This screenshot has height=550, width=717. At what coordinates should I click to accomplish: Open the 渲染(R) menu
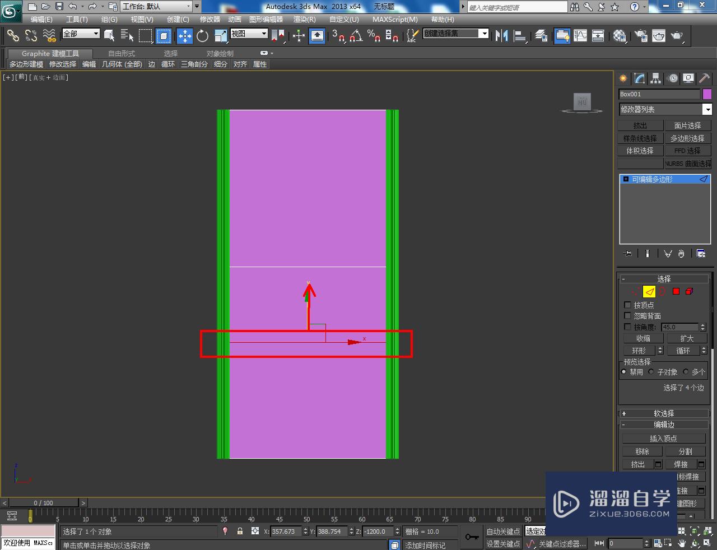[305, 19]
